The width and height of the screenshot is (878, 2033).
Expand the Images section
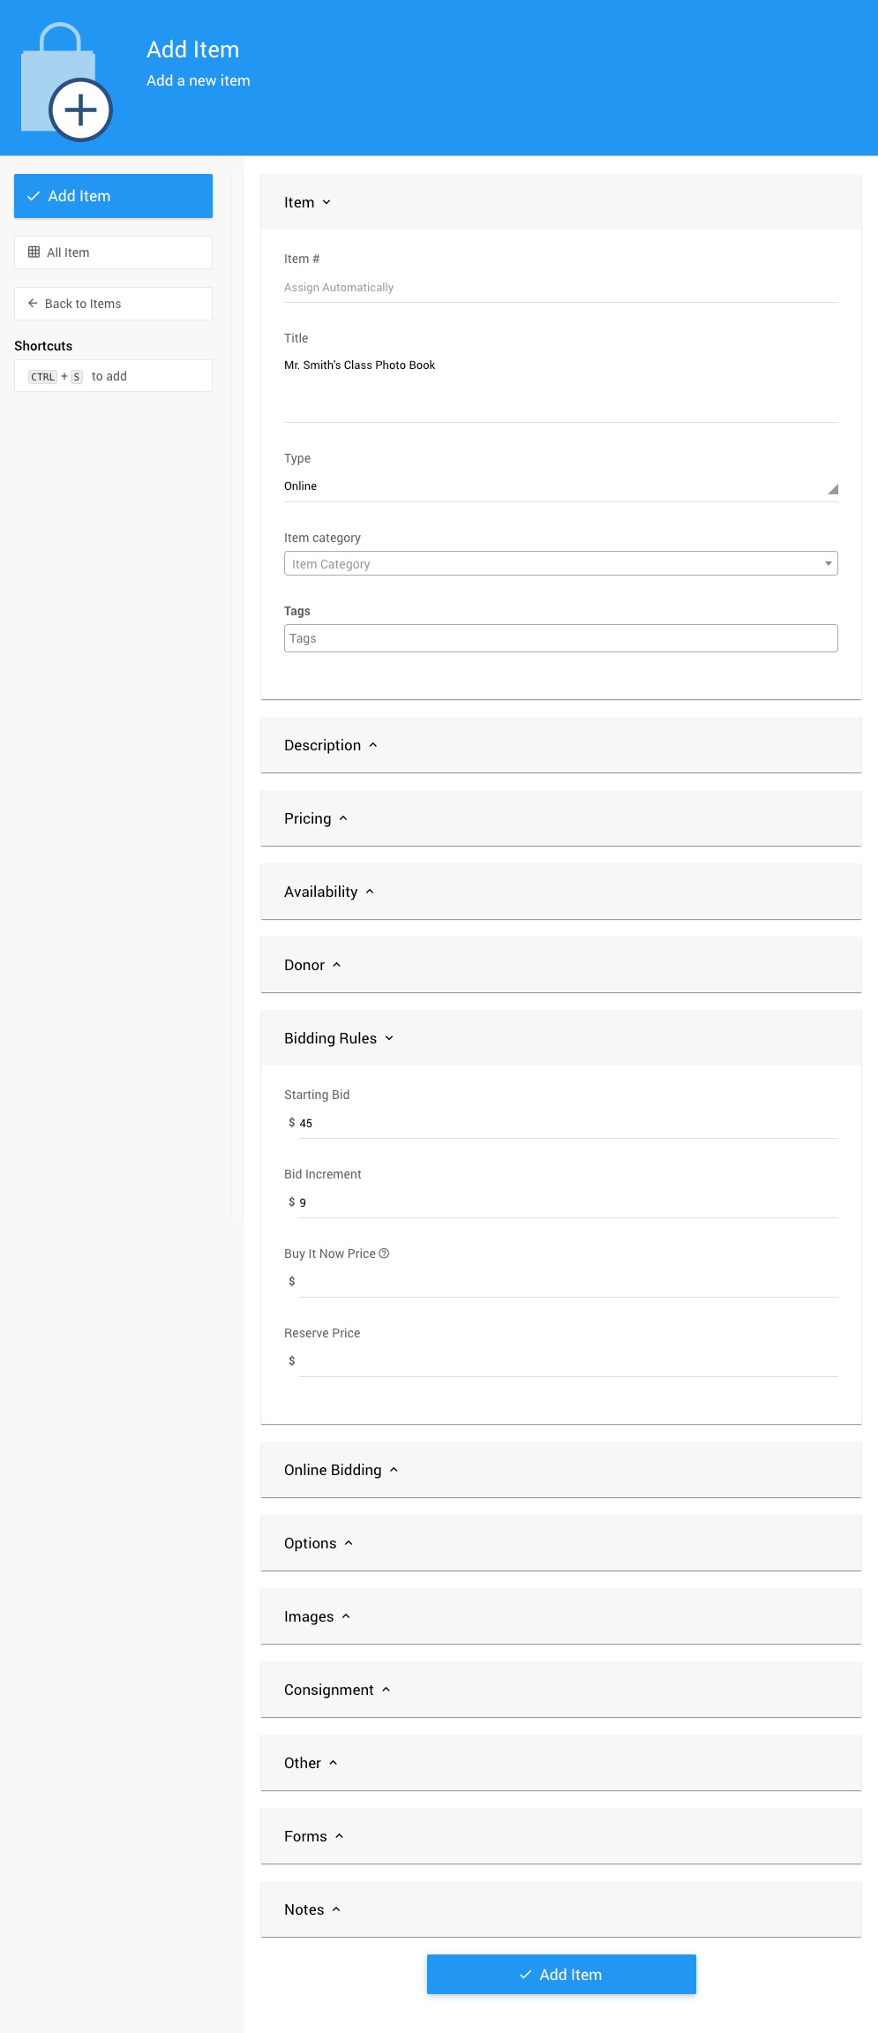pos(318,1617)
